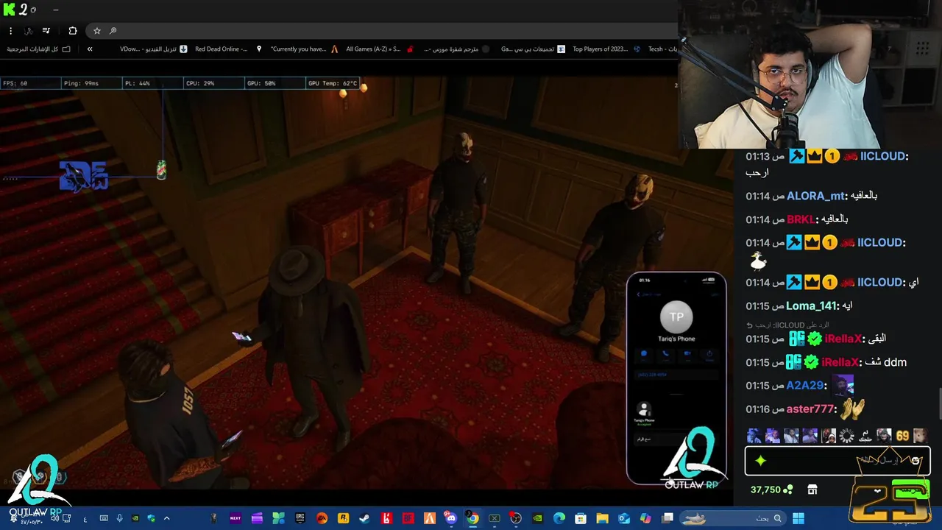Click the NVIDIA icon in system tray
Viewport: 942px width, 530px height.
[x=135, y=518]
